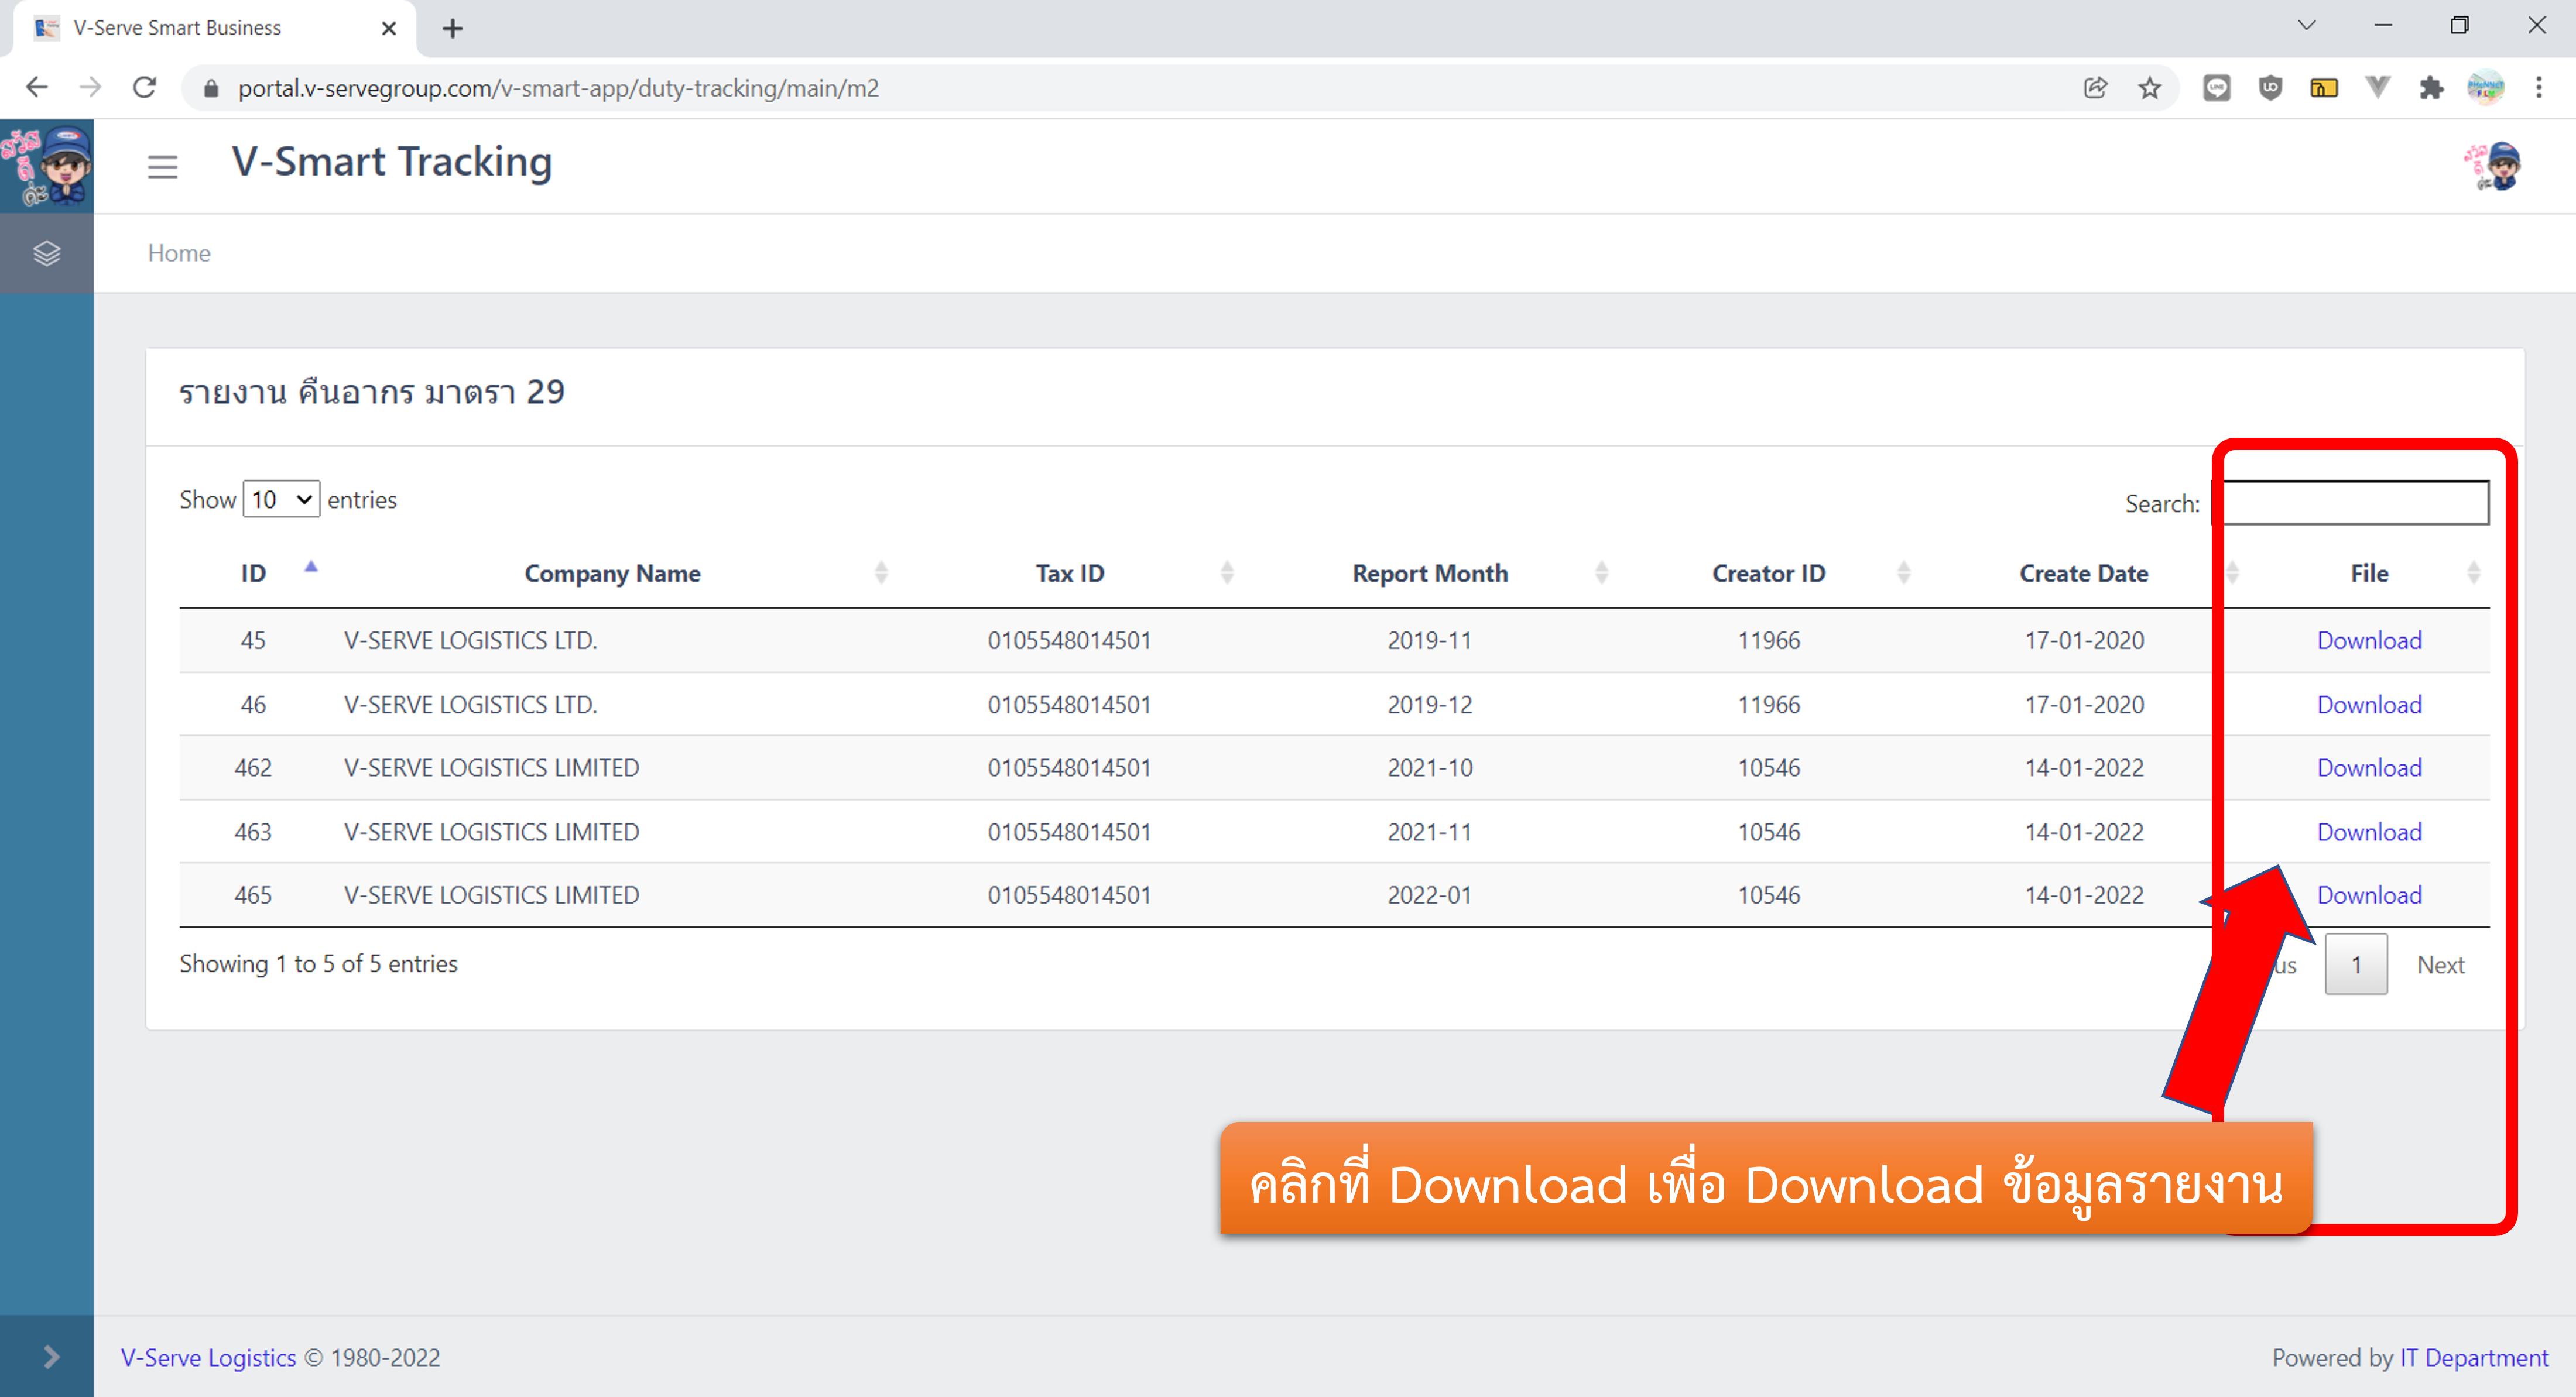This screenshot has height=1397, width=2576.
Task: Click V-SERVE LOGISTICS LIMITED in row 462
Action: 491,767
